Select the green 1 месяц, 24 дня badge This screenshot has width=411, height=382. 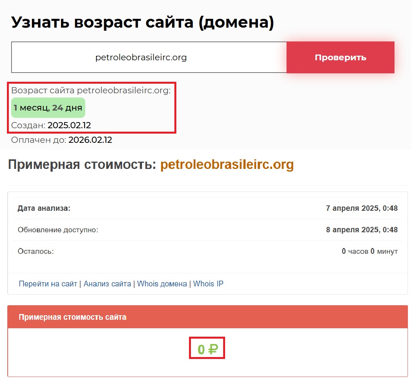48,108
